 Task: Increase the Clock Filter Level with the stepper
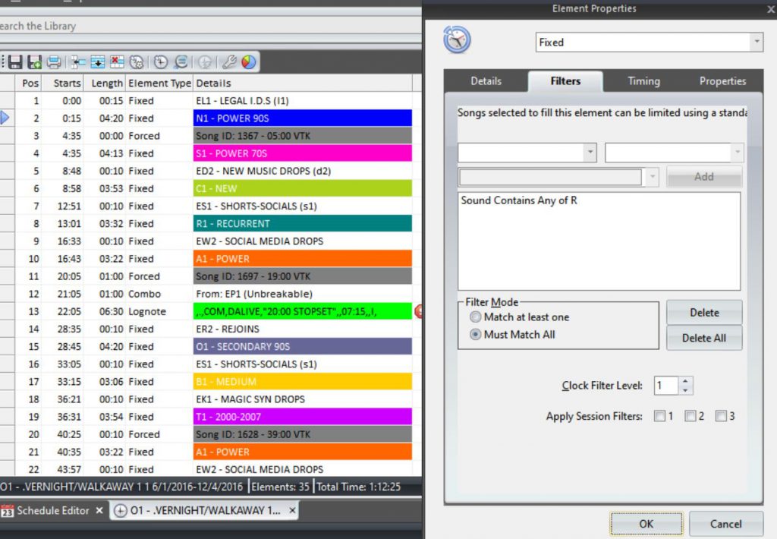tap(685, 382)
